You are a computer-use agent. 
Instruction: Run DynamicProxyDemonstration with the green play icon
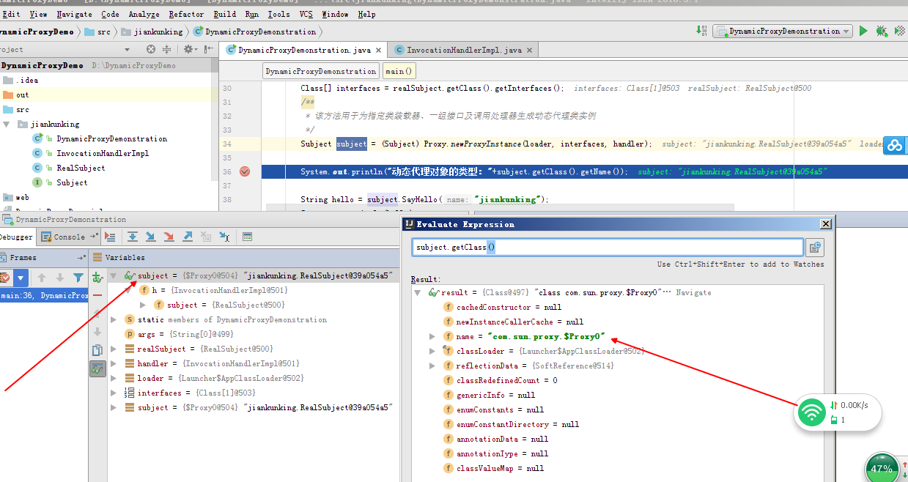coord(863,31)
